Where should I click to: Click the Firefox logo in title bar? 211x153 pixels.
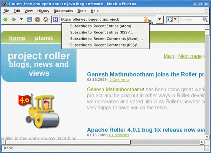[5, 4]
